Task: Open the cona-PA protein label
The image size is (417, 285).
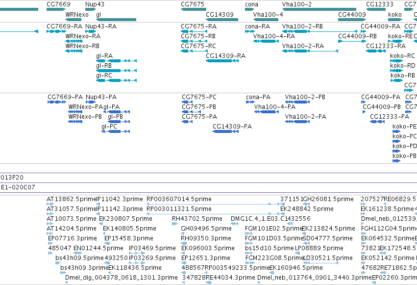Action: point(258,97)
